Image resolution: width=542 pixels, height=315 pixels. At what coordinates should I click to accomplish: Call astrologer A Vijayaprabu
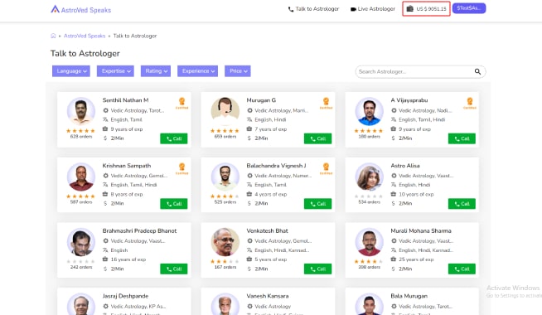(462, 138)
